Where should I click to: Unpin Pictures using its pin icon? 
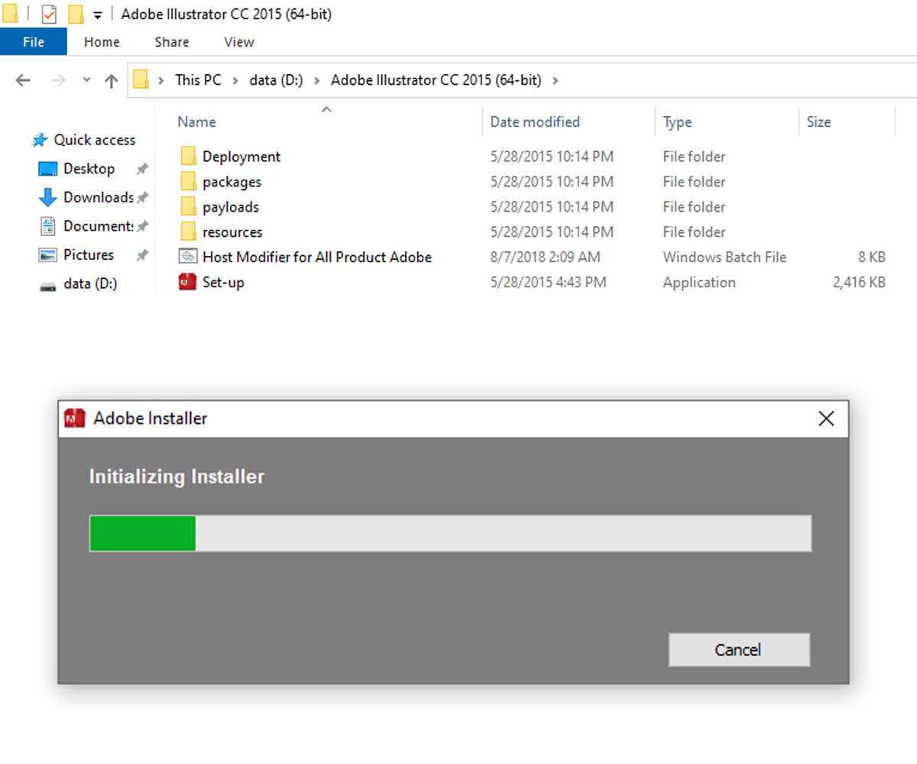[x=141, y=255]
